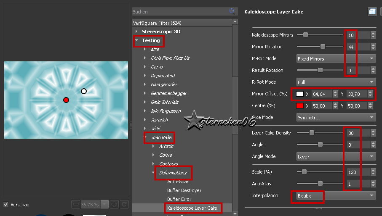Click the copy parameters icon beside filter title

point(372,12)
